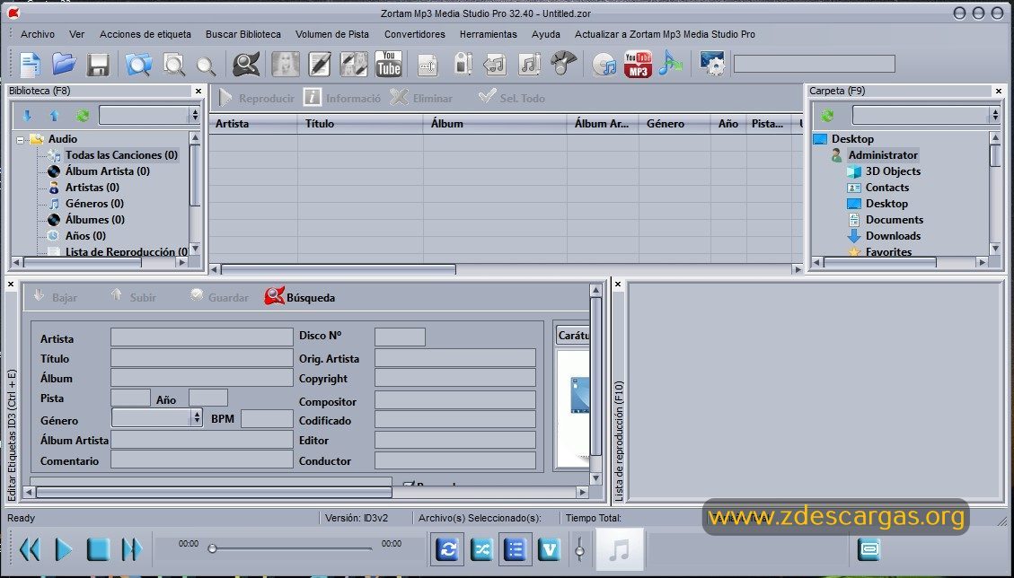Open the Ayuda menu

tap(546, 34)
